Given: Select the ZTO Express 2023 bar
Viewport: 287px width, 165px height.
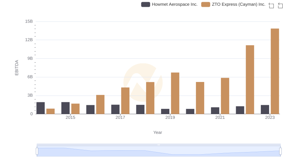Looking at the screenshot, I should pyautogui.click(x=275, y=71).
